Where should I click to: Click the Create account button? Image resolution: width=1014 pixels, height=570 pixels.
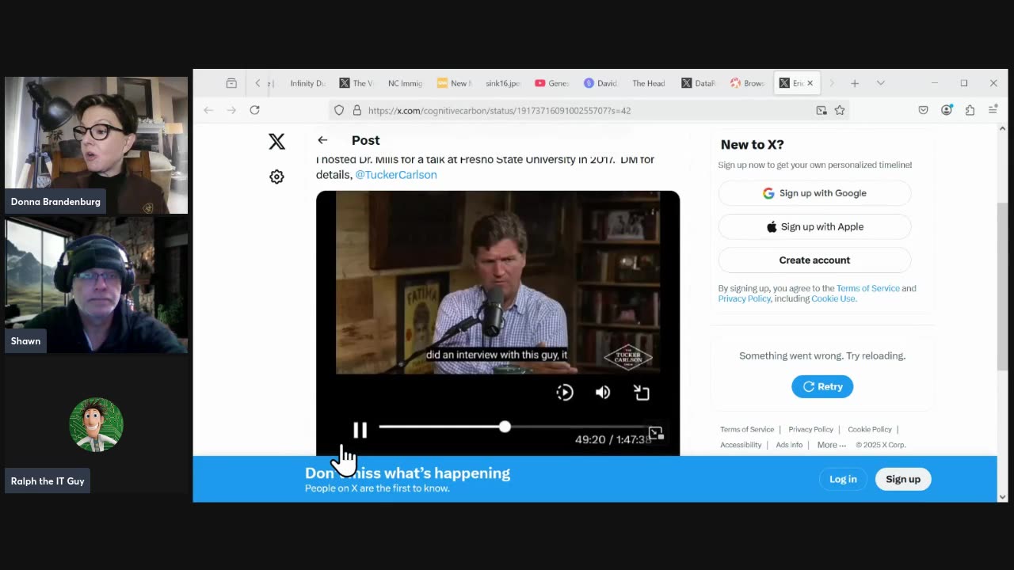[814, 260]
